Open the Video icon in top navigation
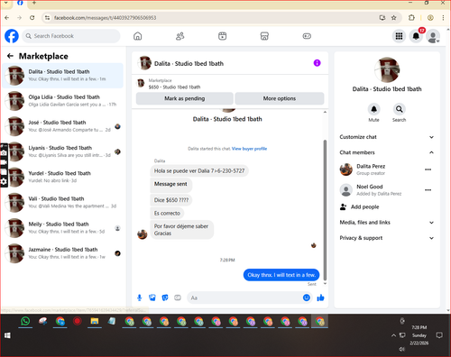 222,36
